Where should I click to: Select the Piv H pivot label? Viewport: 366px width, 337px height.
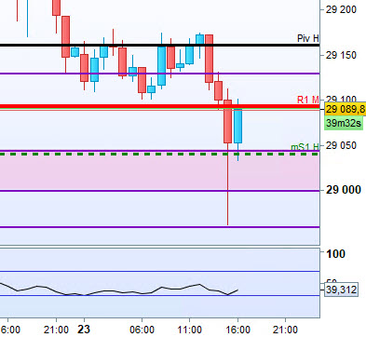pos(308,38)
